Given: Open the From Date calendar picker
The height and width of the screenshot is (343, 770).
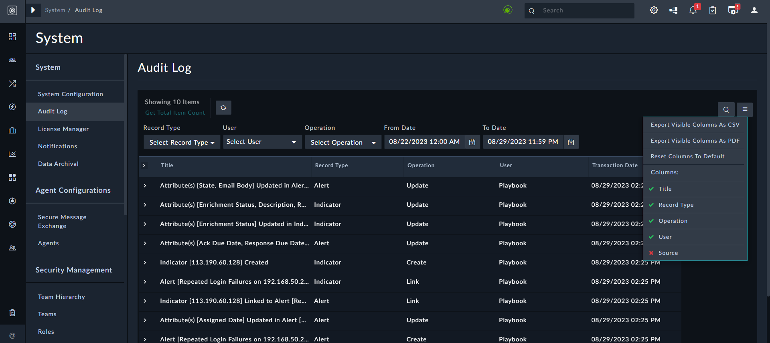Looking at the screenshot, I should [x=472, y=142].
